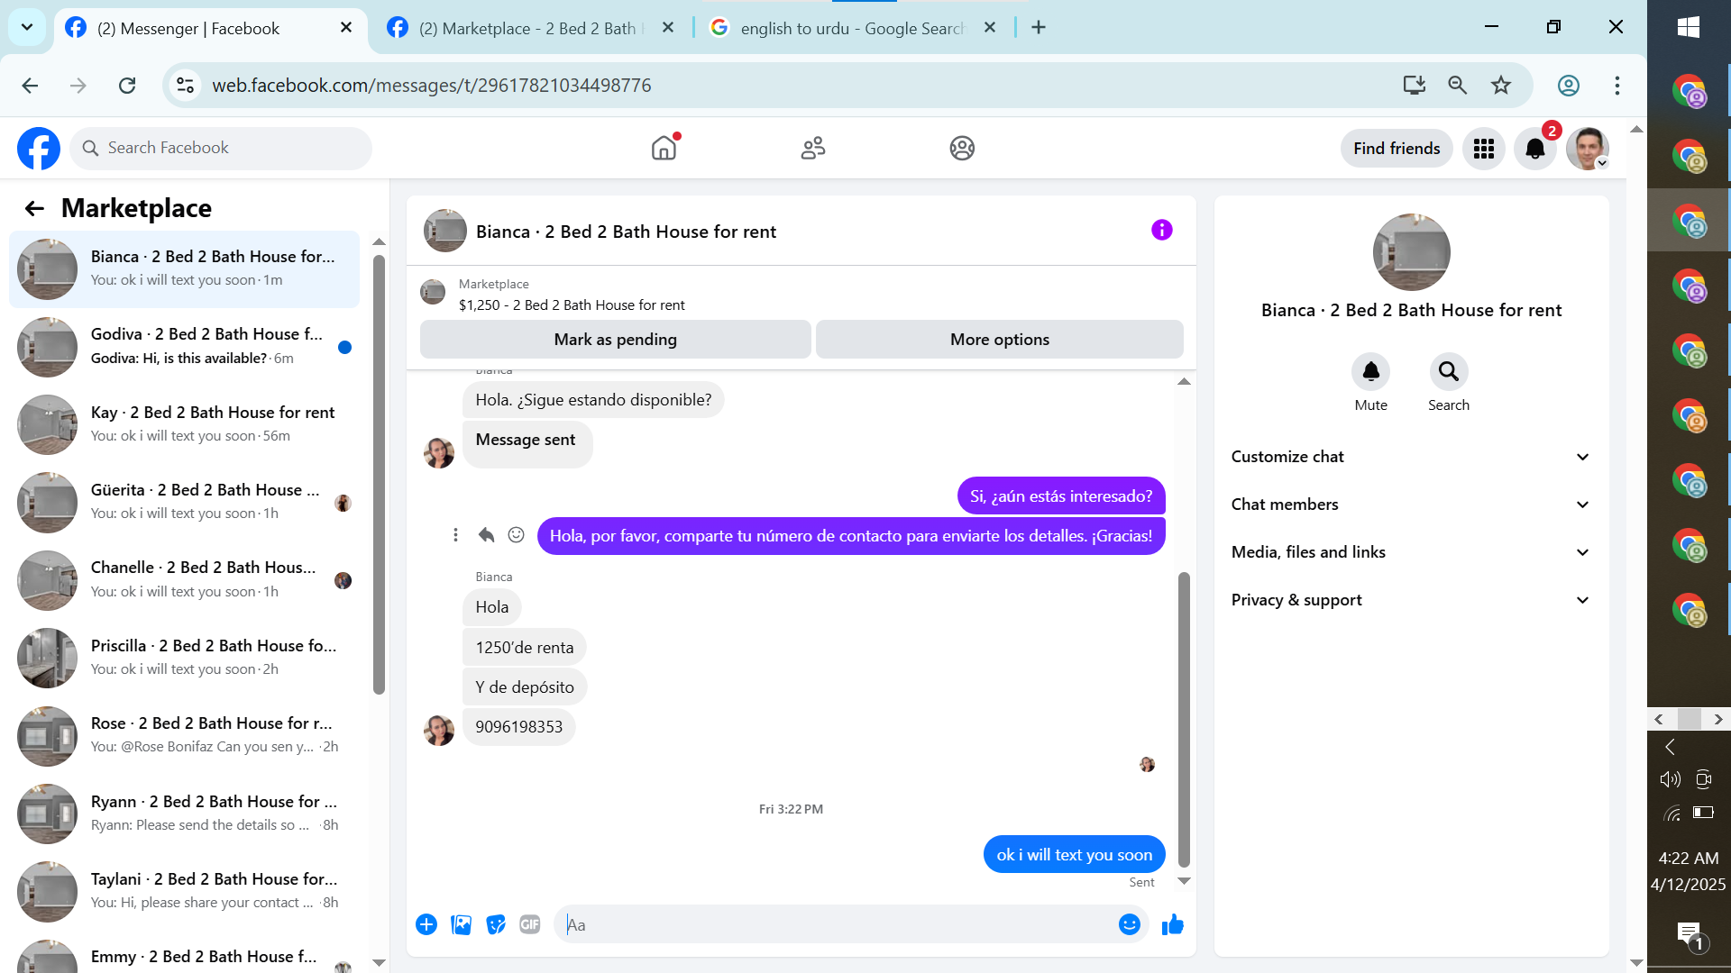Open the emoji picker in message box
This screenshot has width=1731, height=973.
(1129, 924)
